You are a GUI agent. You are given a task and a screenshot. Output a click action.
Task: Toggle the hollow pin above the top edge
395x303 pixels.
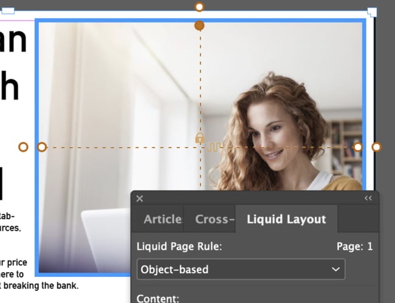199,7
